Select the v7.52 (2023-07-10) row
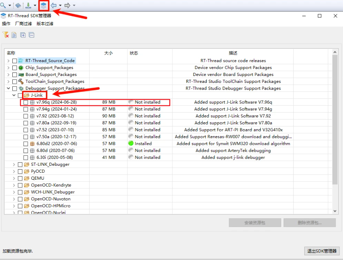The height and width of the screenshot is (261, 343). 168,130
